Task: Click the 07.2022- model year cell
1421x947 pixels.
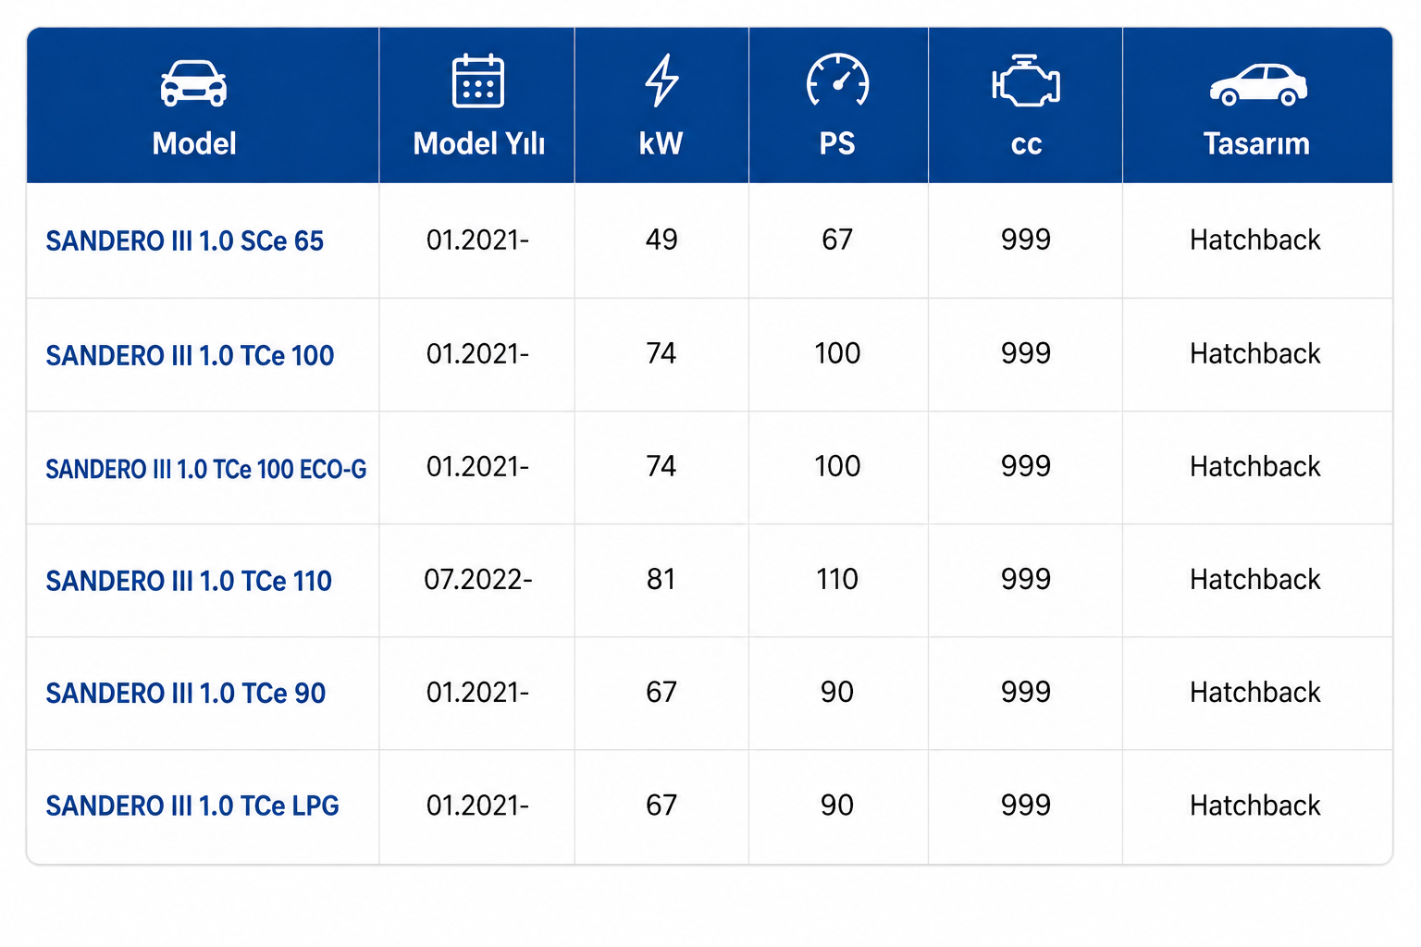Action: coord(478,580)
